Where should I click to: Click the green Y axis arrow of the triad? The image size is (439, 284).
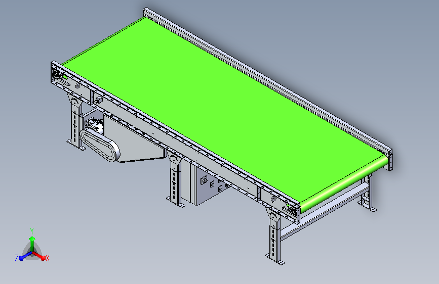[x=32, y=243]
